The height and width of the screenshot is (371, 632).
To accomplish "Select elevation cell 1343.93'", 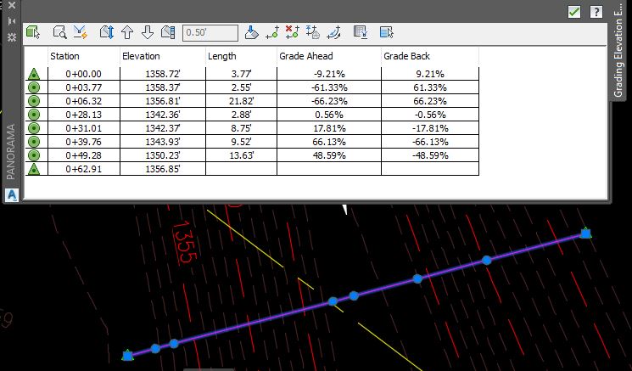I will click(163, 142).
